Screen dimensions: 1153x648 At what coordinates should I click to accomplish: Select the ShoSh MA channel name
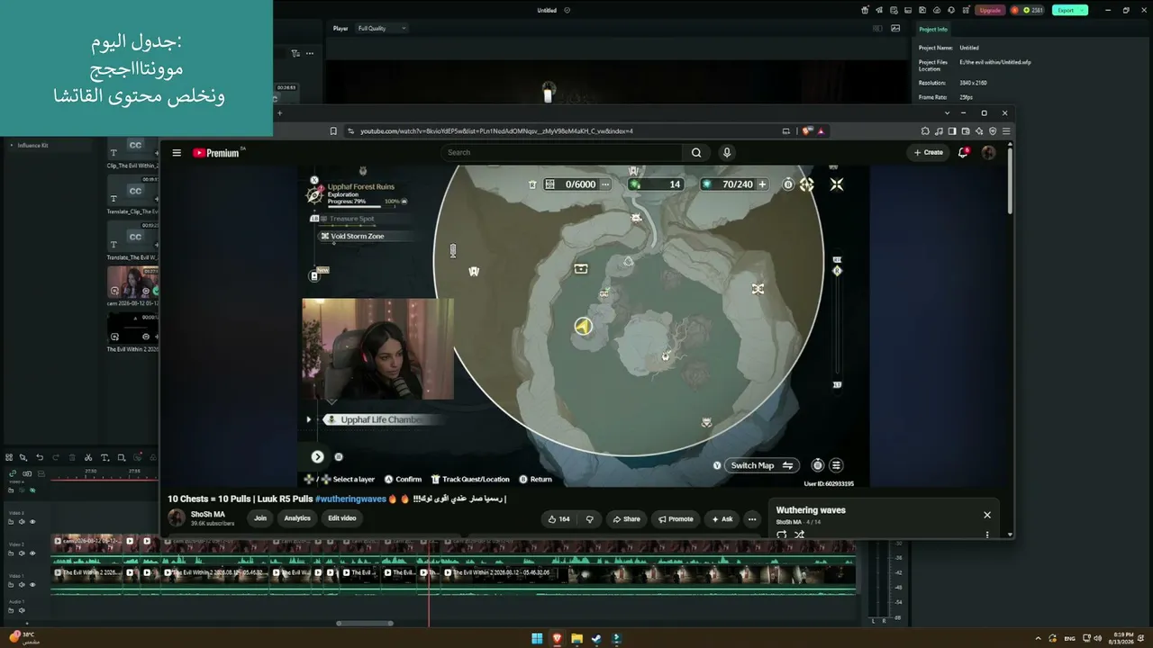(x=208, y=515)
